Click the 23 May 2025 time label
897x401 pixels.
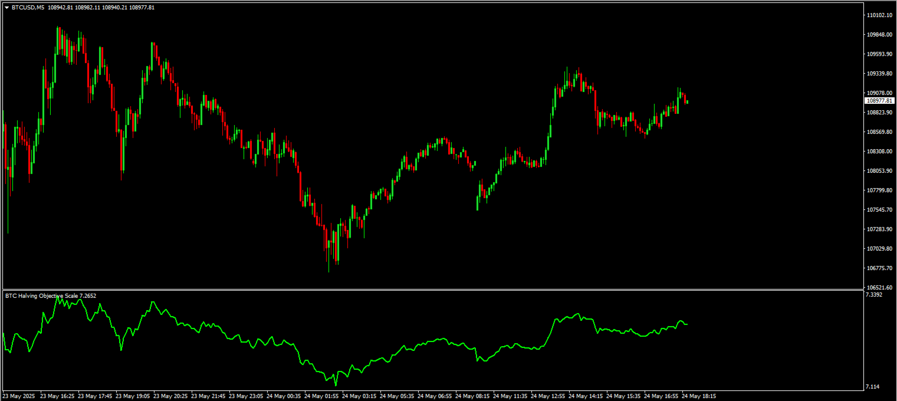[19, 396]
